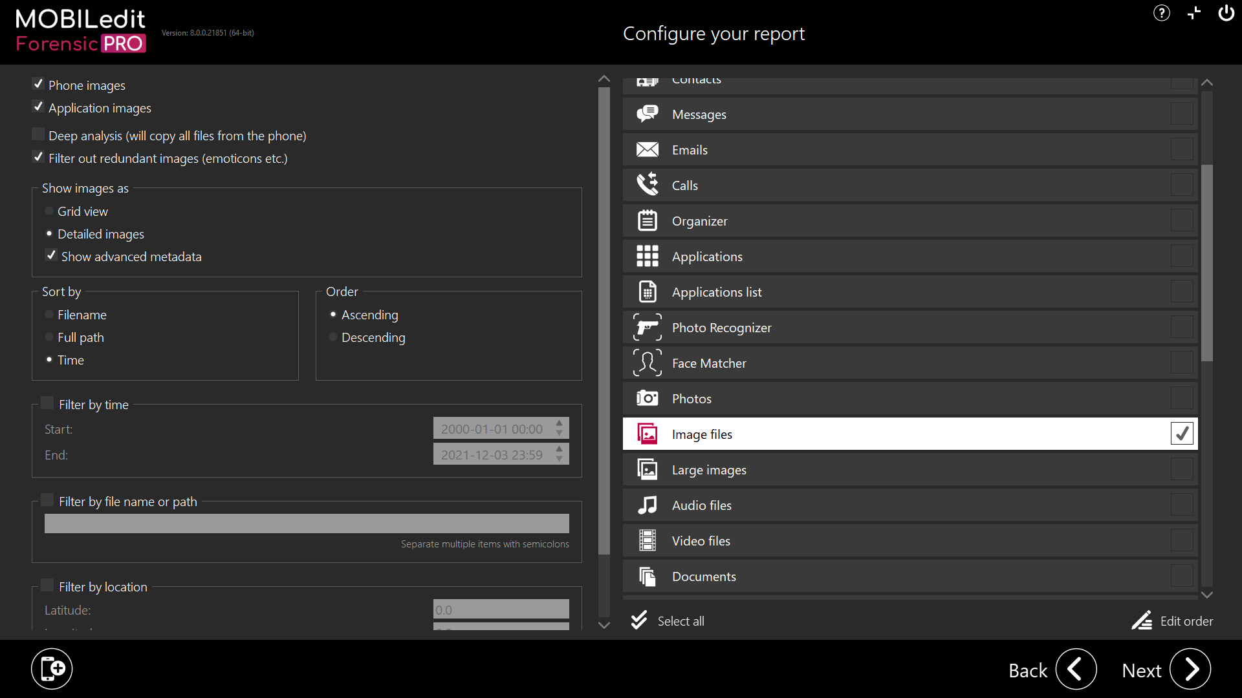Click the file name filter input field

tap(307, 523)
